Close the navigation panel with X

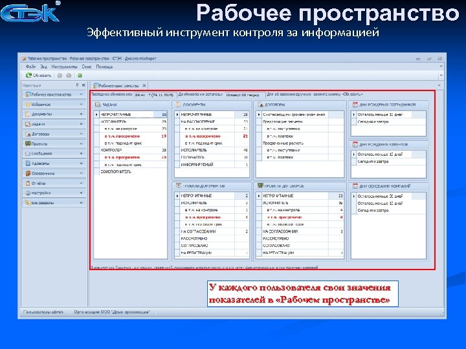(x=83, y=85)
